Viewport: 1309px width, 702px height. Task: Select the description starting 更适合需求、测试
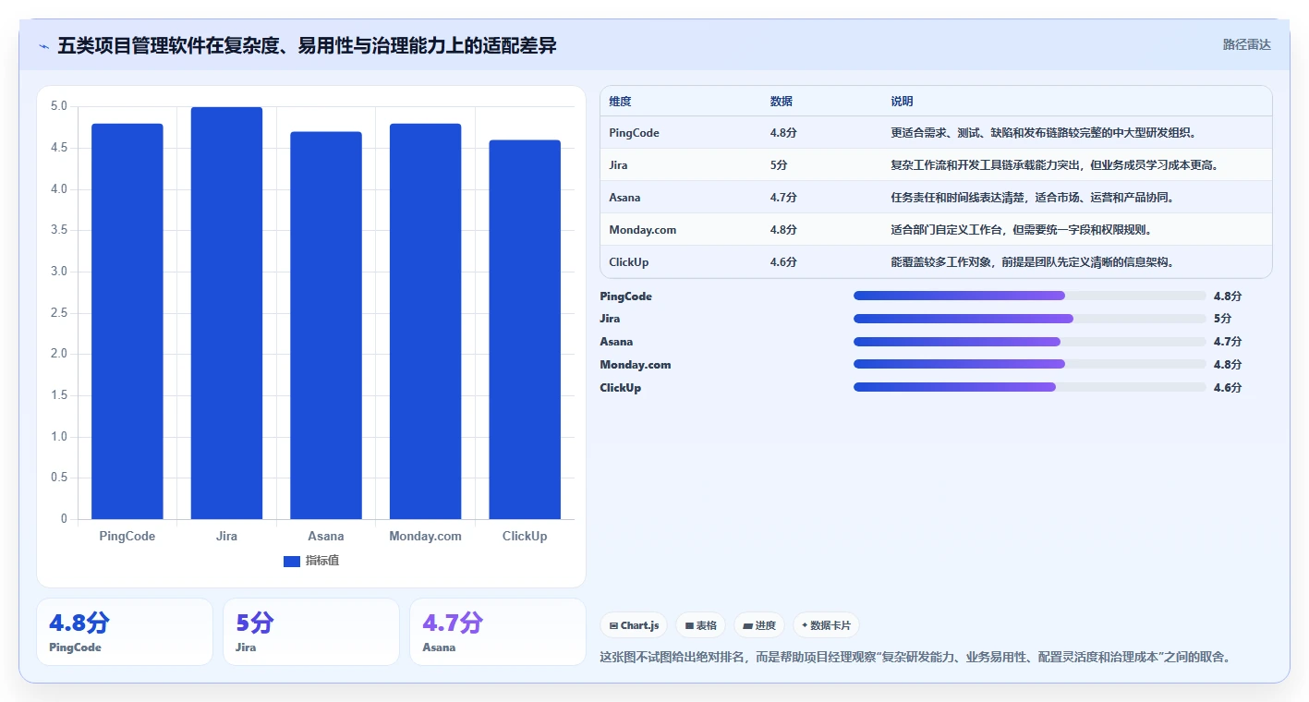(x=1044, y=133)
